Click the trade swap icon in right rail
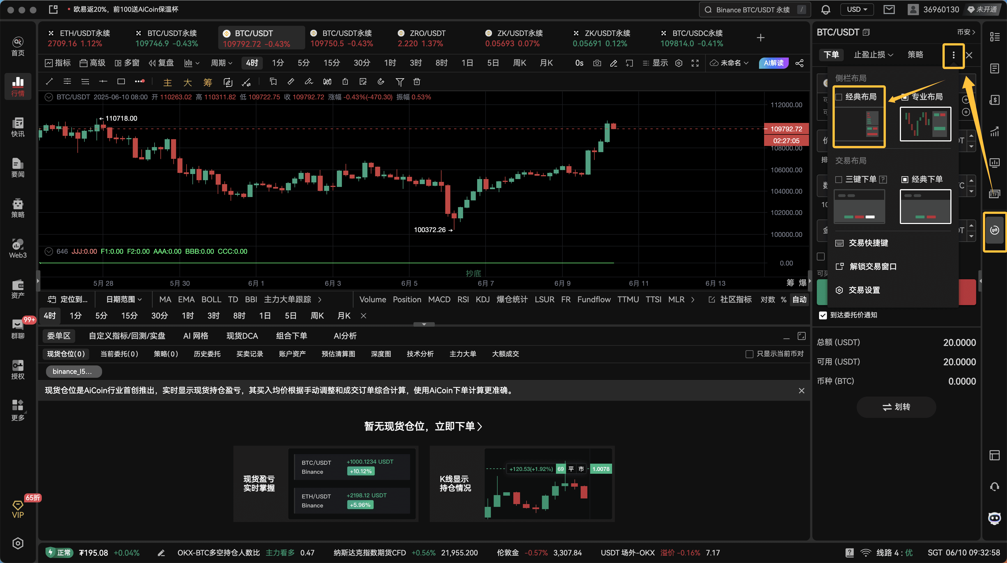 tap(994, 230)
